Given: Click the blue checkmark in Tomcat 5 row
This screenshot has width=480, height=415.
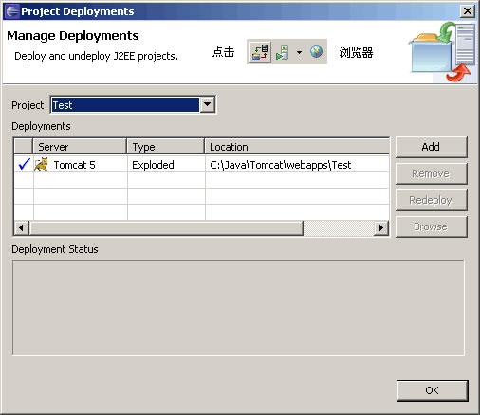Looking at the screenshot, I should coord(24,164).
